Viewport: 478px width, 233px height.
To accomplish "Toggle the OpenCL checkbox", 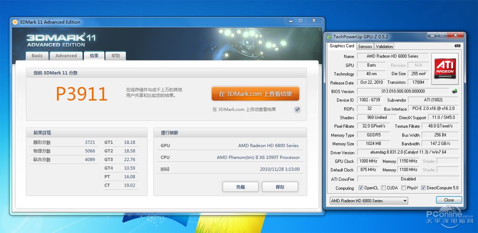I will [x=361, y=188].
